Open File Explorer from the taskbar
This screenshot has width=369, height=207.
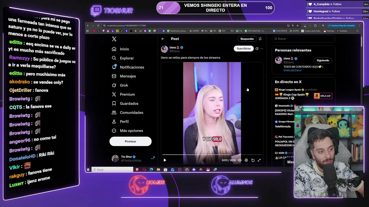coord(158,170)
